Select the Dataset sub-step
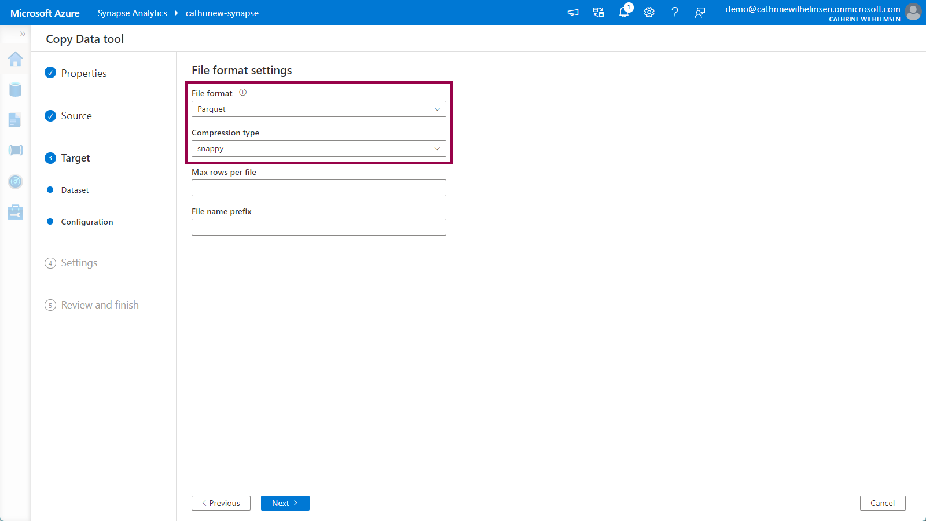The image size is (926, 521). tap(75, 190)
